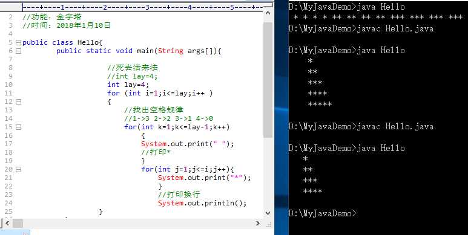Collapse the fold at line 6 main method
The width and height of the screenshot is (468, 235).
[19, 51]
